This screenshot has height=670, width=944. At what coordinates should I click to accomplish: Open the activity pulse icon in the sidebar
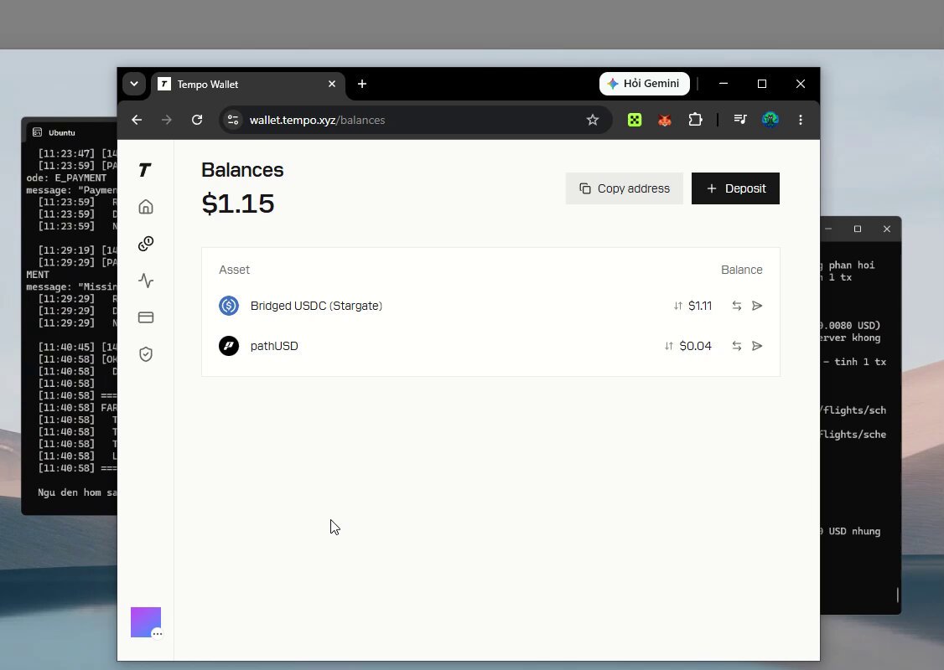click(146, 281)
